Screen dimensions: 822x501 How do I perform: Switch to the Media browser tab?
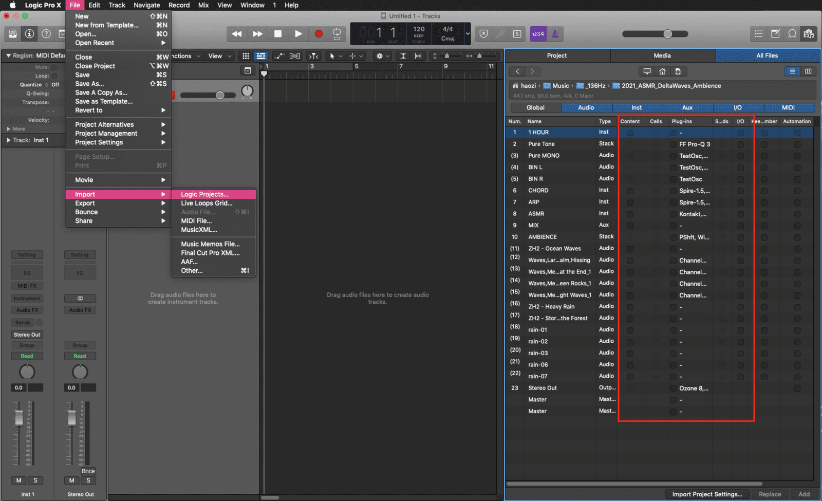(662, 55)
